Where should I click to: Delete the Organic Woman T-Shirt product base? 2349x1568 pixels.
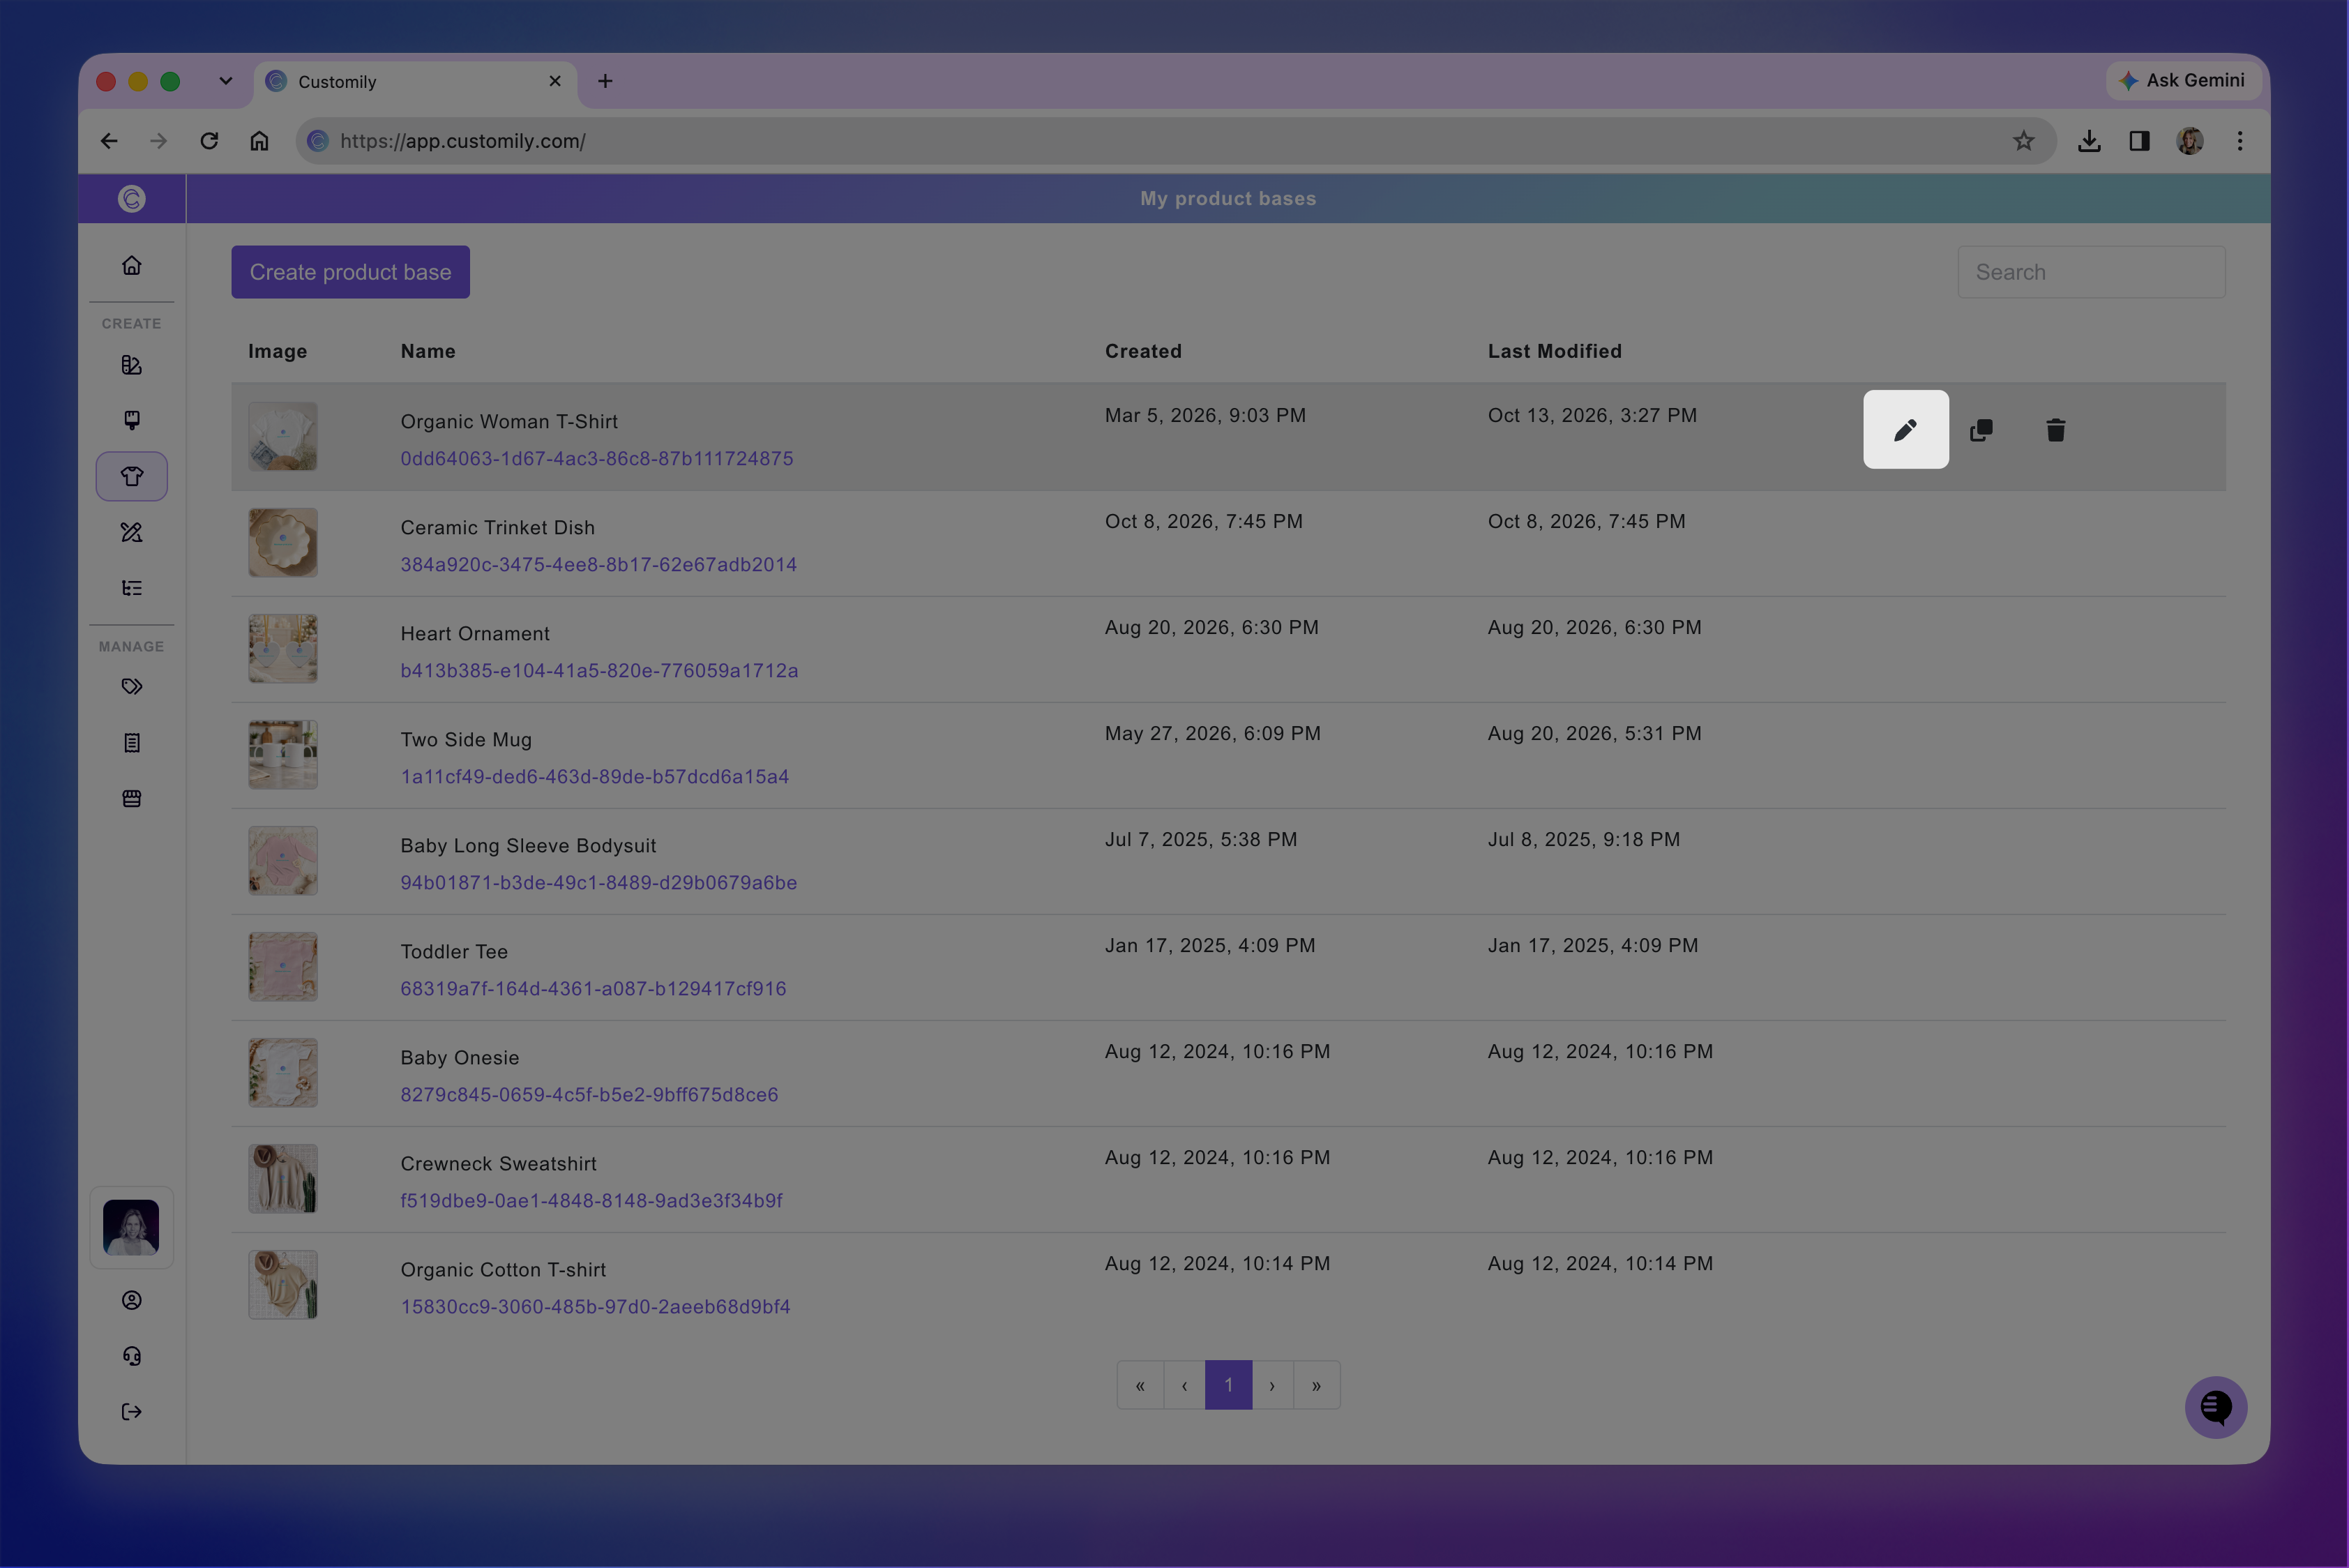point(2055,430)
